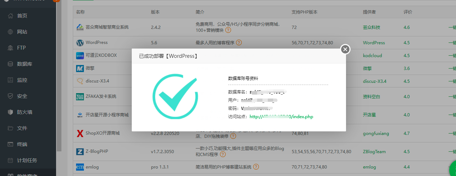Click the 开店星 logo icon
Viewport: 456px width, 176px height.
(x=80, y=115)
